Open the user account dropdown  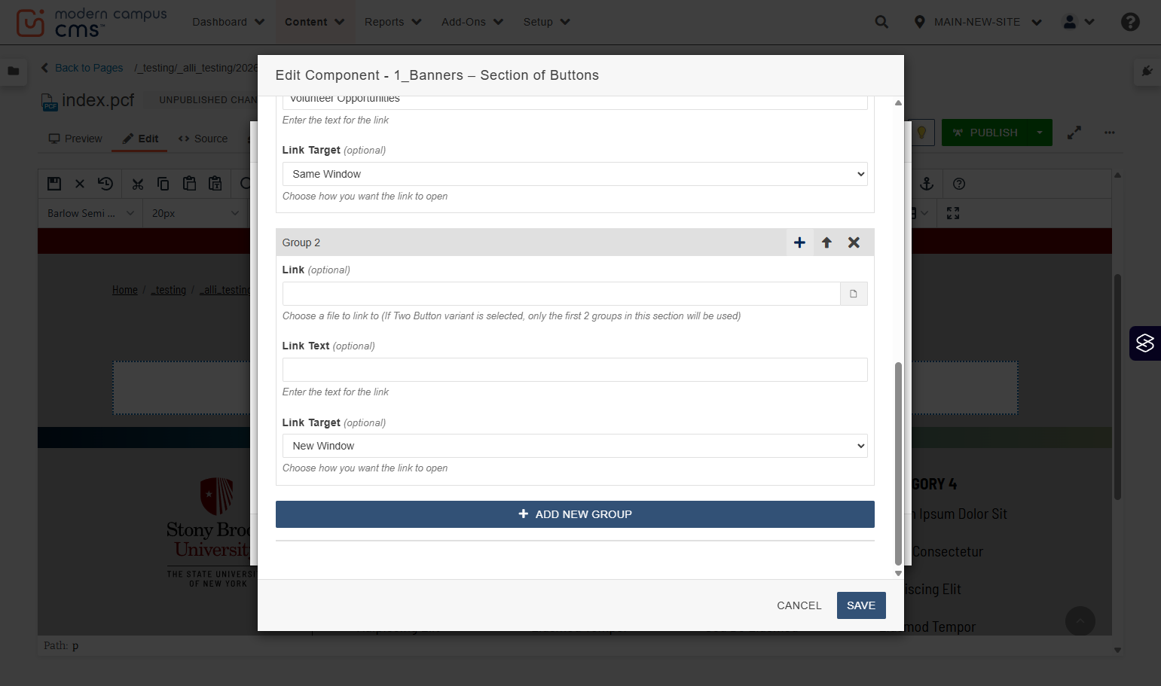[x=1078, y=22]
